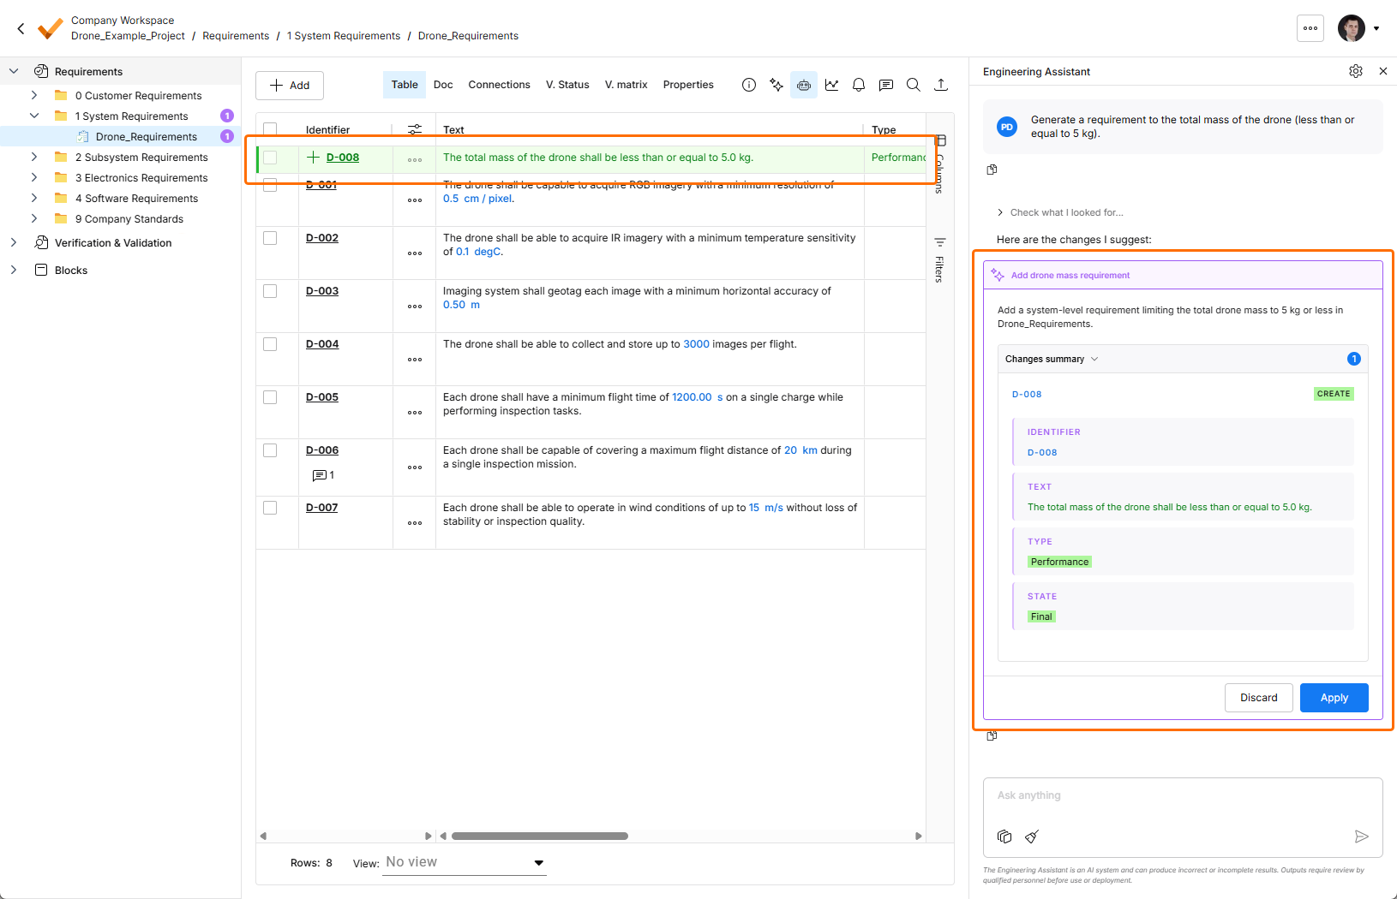
Task: Open row options for D-007
Action: pyautogui.click(x=415, y=523)
